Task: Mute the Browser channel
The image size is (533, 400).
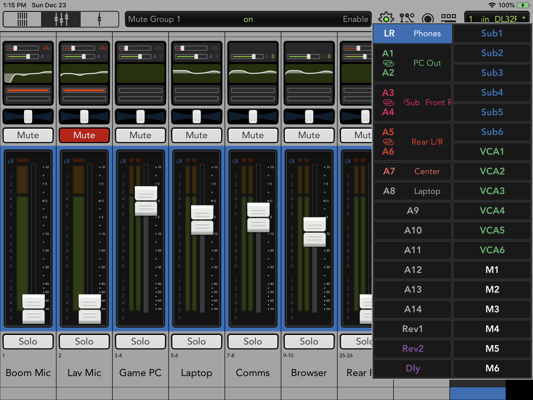Action: click(309, 135)
